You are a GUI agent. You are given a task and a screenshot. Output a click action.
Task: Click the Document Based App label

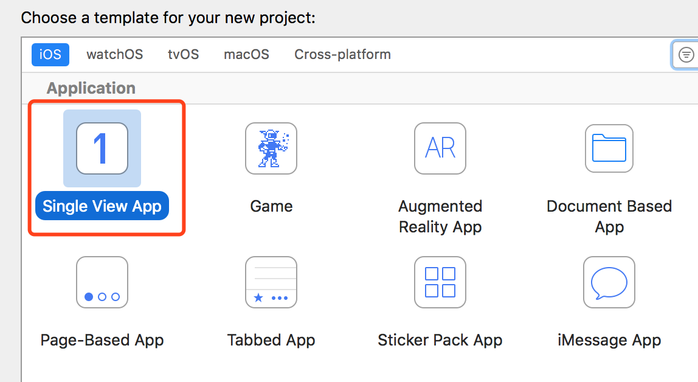609,217
